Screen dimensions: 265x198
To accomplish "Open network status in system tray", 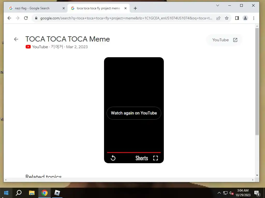I will (x=225, y=193).
